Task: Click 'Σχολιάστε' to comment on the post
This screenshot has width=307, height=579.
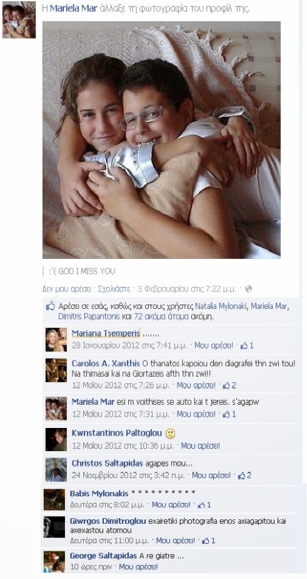Action: pyautogui.click(x=113, y=289)
